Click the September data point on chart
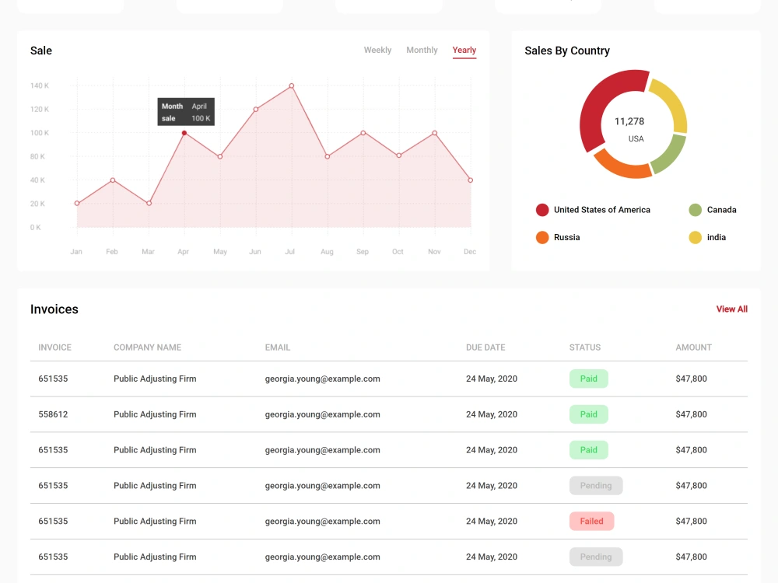 pos(363,133)
